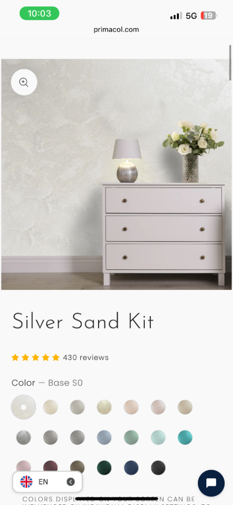Tap the primacol.com address bar
The image size is (233, 505).
click(116, 30)
